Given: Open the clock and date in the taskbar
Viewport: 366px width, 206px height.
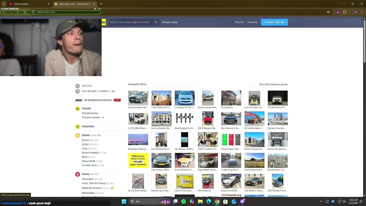Looking at the screenshot, I should pos(354,201).
